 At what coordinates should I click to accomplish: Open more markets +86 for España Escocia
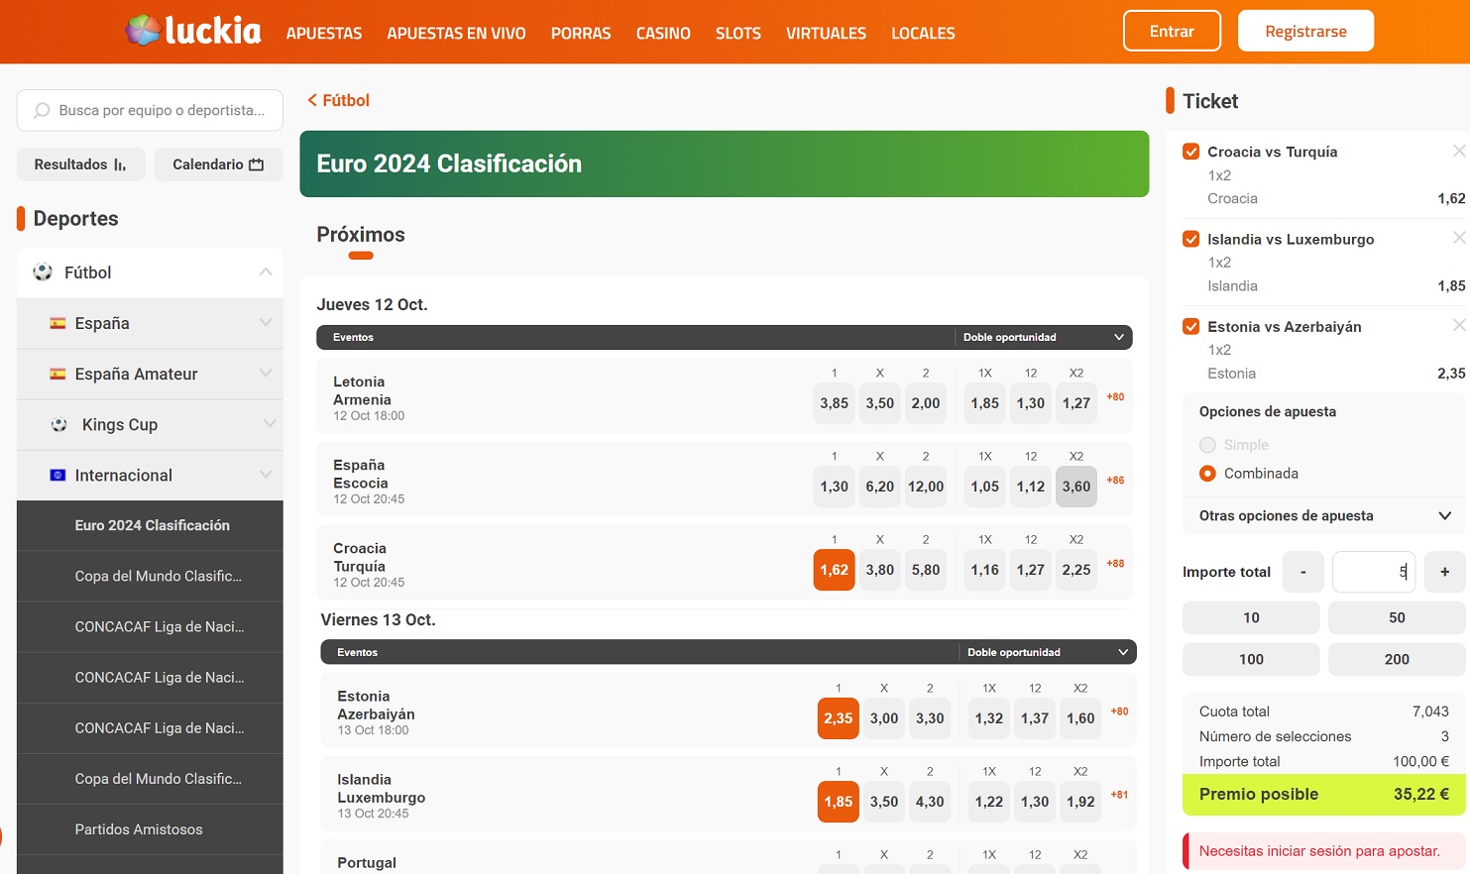coord(1115,480)
